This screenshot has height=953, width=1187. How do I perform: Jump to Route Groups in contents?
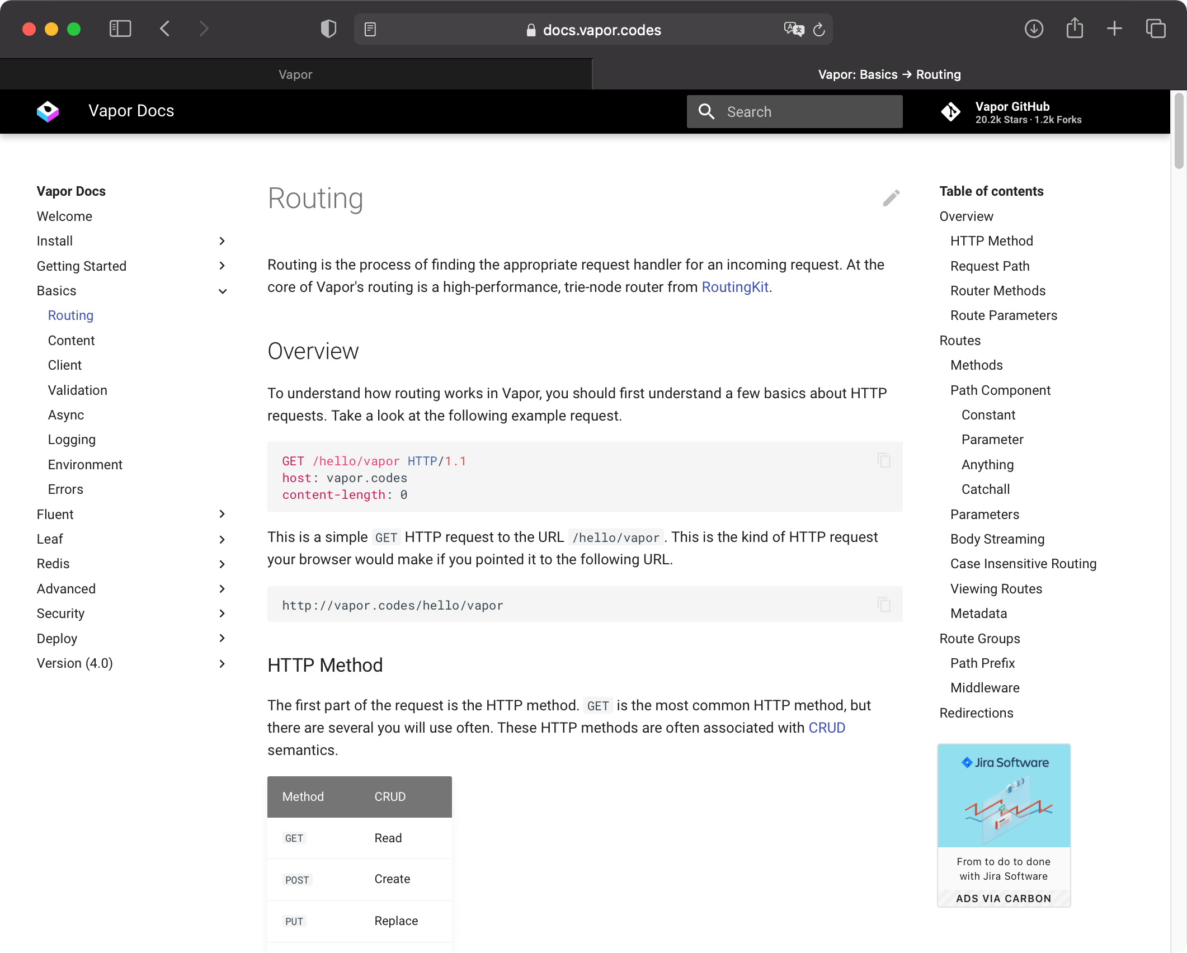pos(979,639)
